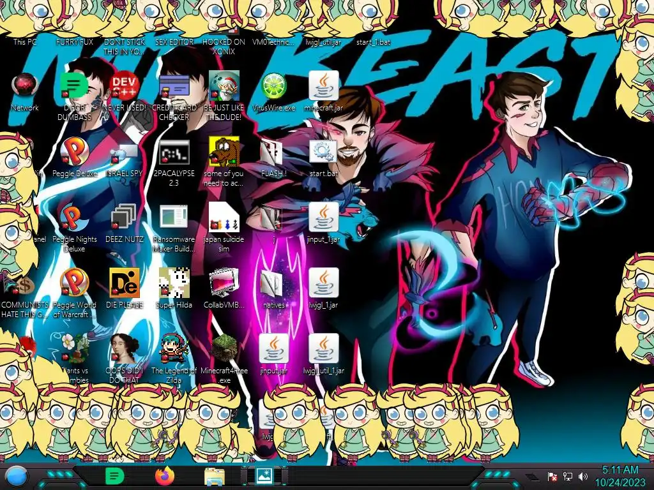Viewport: 654px width, 490px height.
Task: Select the lwjgl_1.jar file
Action: [x=324, y=283]
